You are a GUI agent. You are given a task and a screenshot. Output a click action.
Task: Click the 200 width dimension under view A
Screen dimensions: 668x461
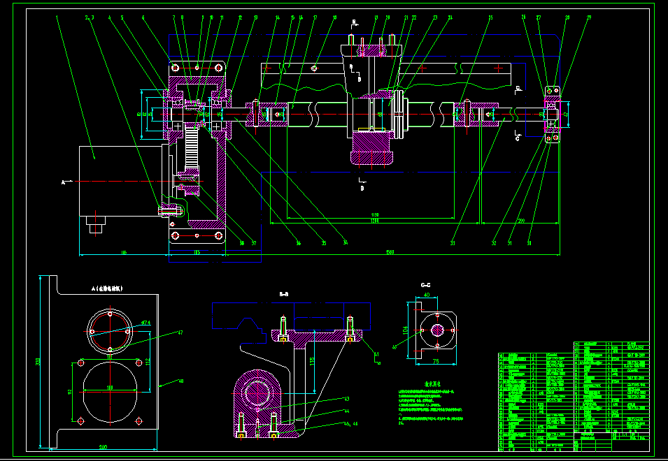(103, 447)
